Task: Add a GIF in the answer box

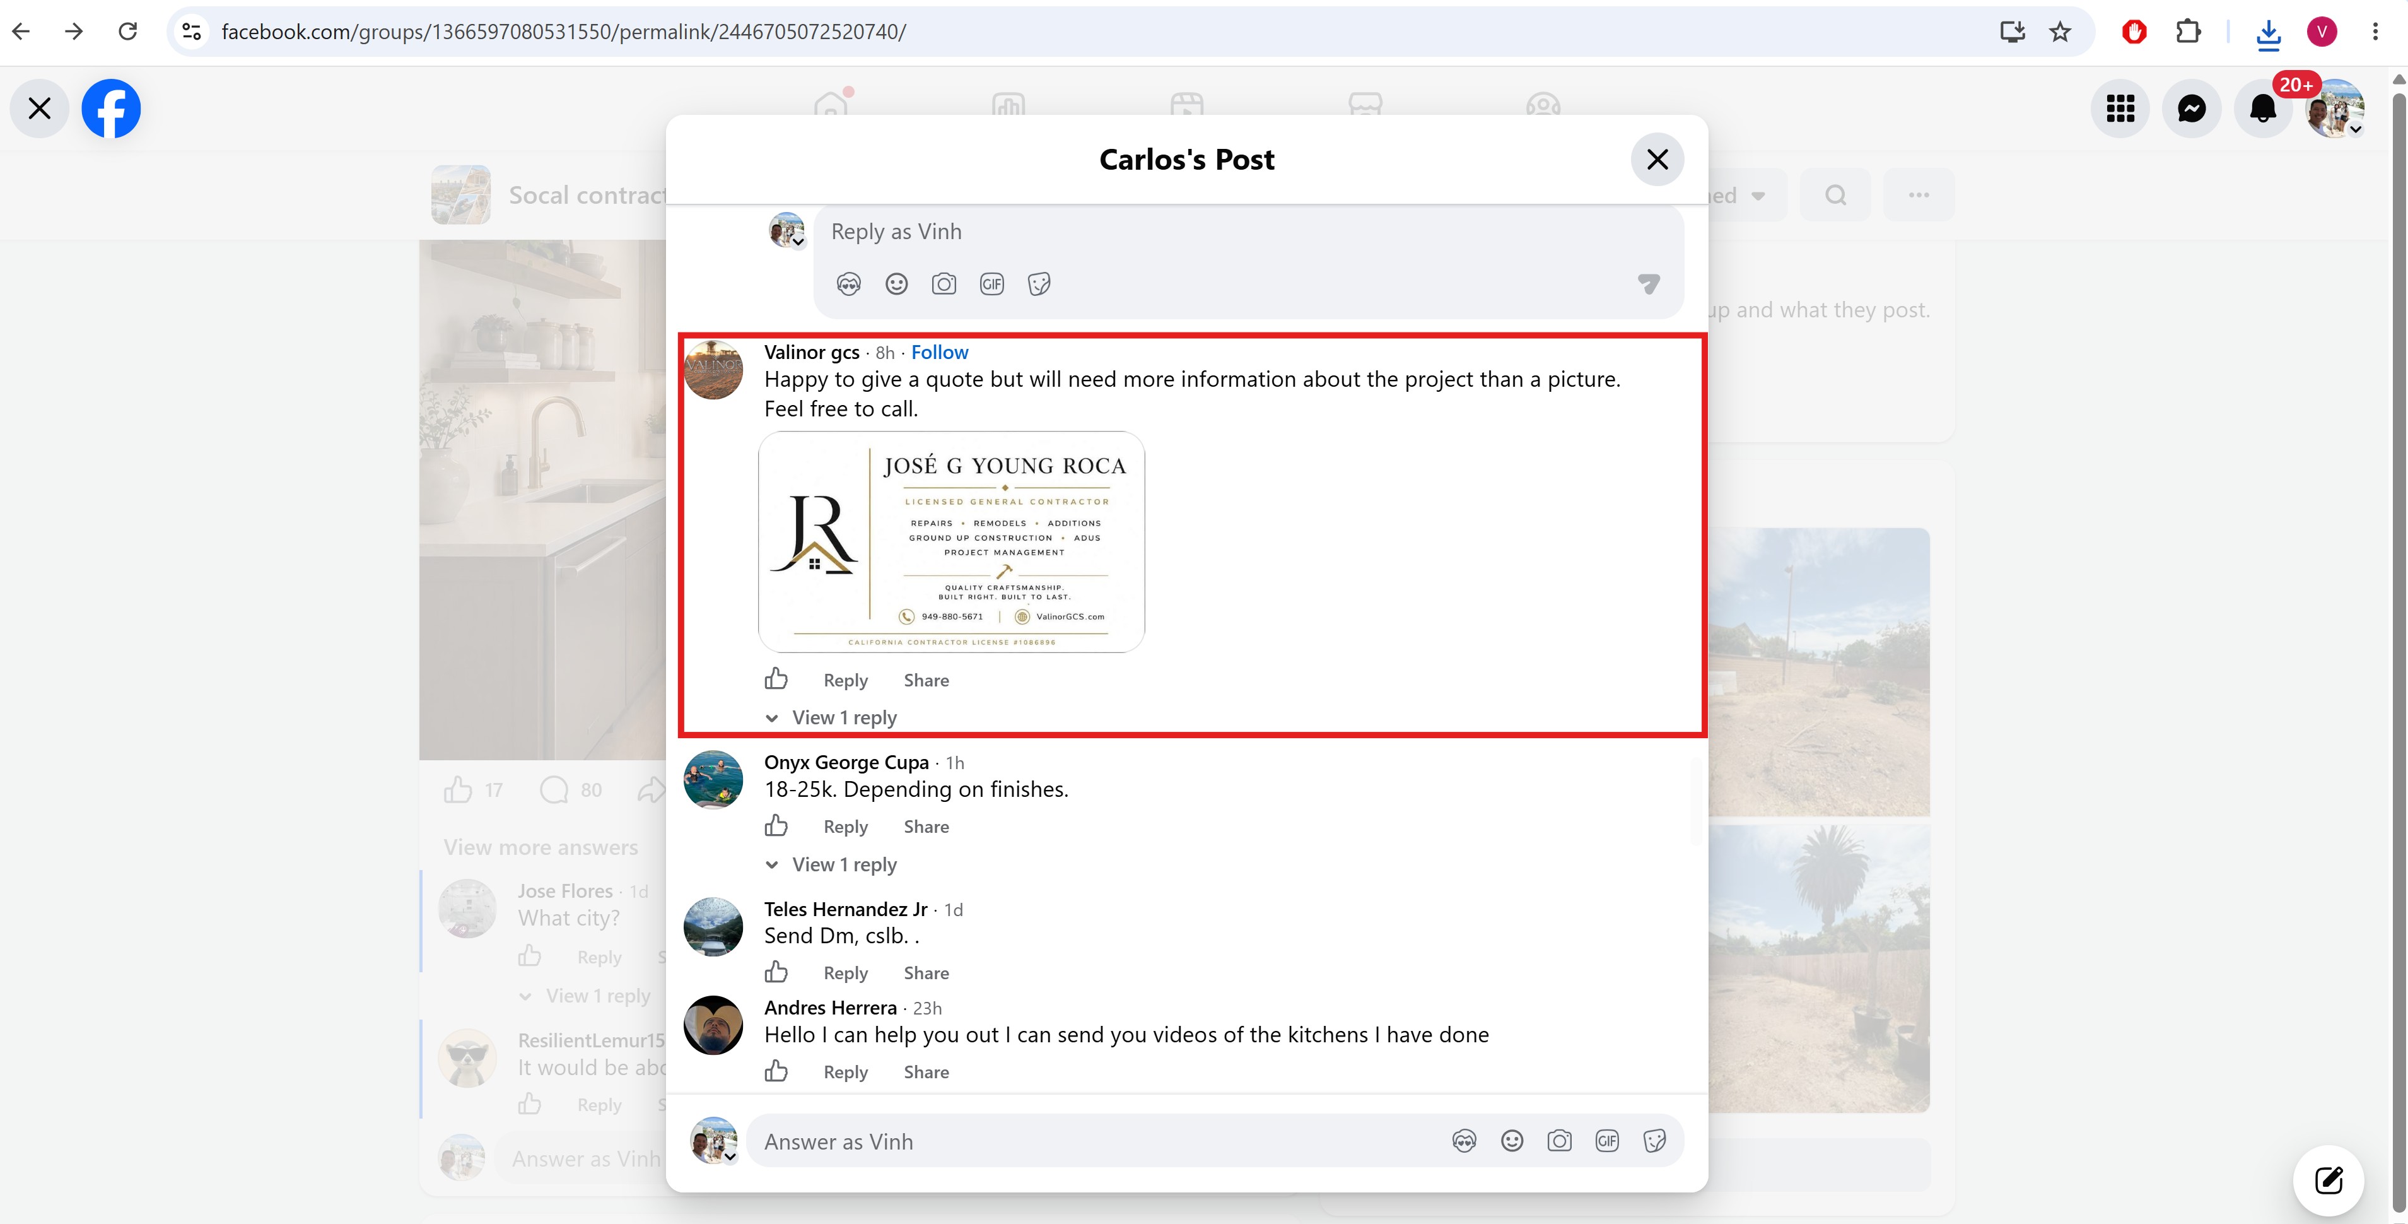Action: point(1607,1141)
